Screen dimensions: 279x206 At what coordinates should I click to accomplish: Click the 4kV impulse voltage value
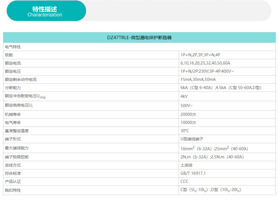click(x=184, y=96)
